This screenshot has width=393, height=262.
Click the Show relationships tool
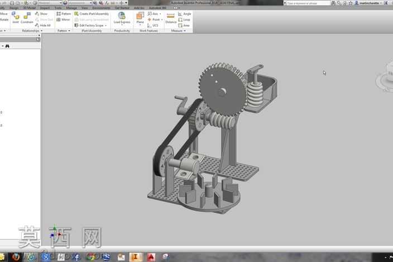pyautogui.click(x=41, y=14)
